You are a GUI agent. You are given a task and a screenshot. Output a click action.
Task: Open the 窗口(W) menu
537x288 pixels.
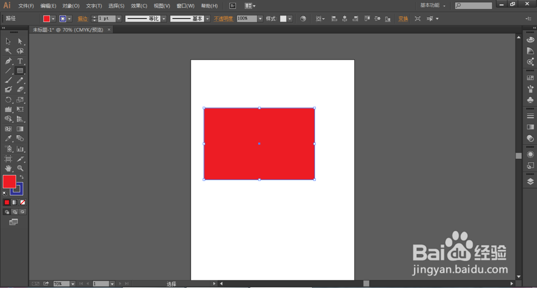pyautogui.click(x=185, y=6)
